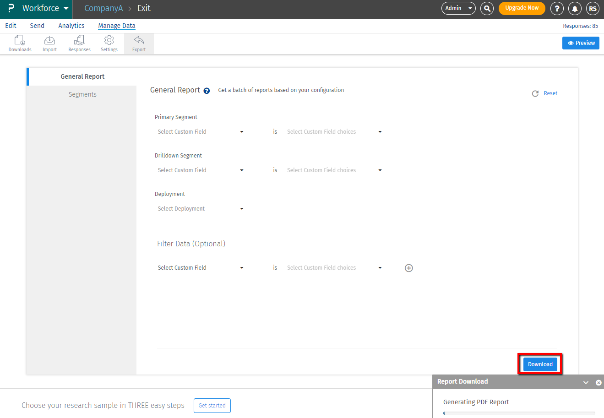Viewport: 604px width, 418px height.
Task: Open Primary Segment custom field choices dropdown
Action: 334,132
